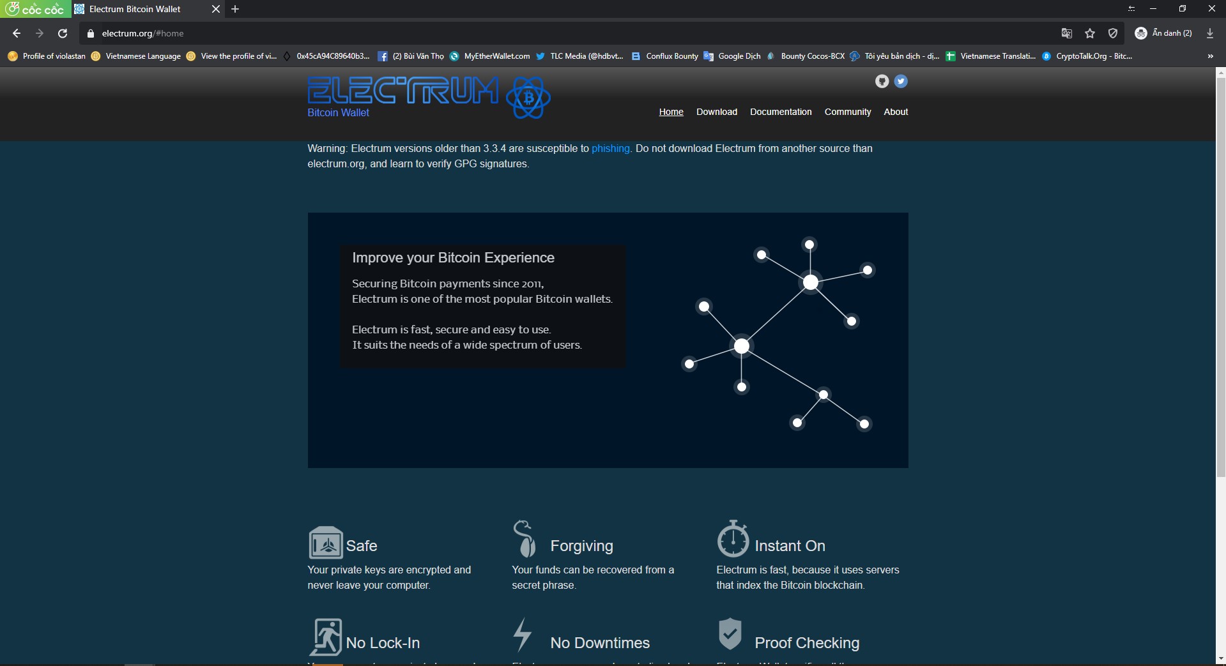Screen dimensions: 1226x666
Task: Open the About navigation link
Action: [896, 112]
